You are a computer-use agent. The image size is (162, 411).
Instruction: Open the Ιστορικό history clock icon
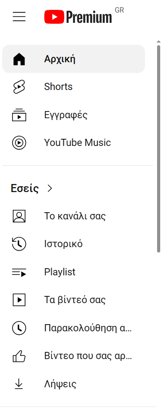point(19,244)
